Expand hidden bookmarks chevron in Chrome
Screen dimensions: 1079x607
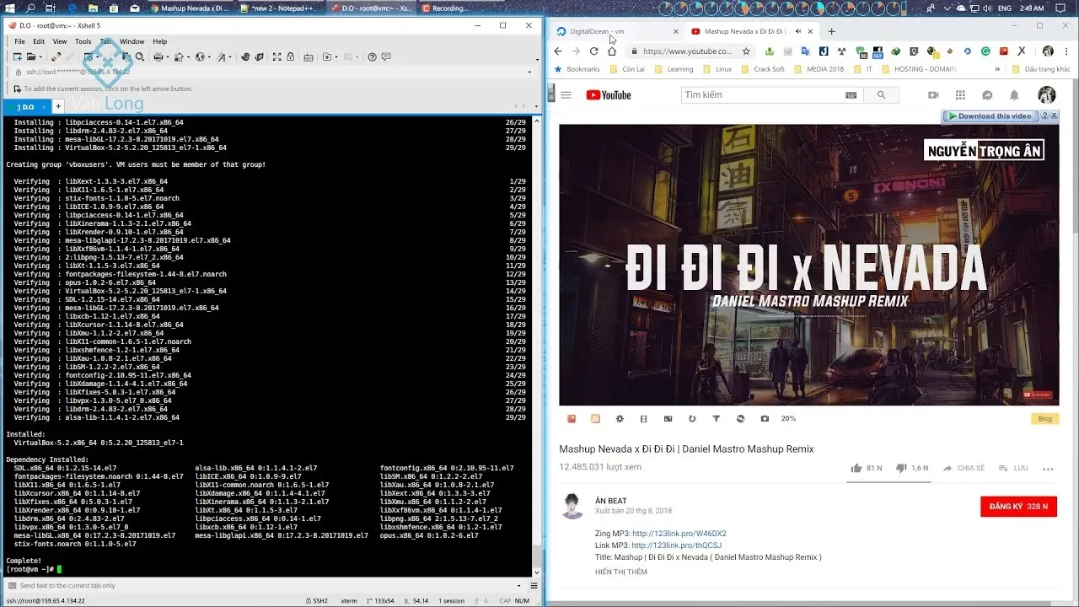[x=997, y=69]
